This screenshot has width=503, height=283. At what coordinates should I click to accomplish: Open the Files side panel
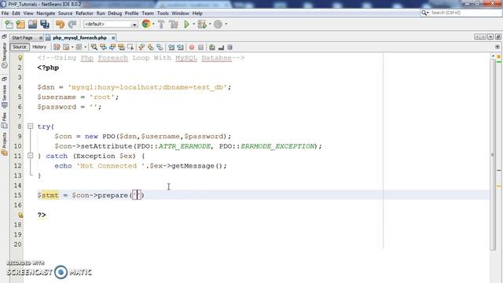click(x=5, y=120)
